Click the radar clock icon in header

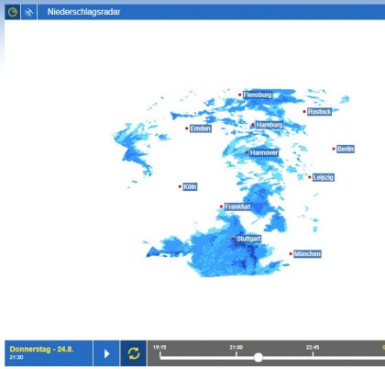(13, 12)
